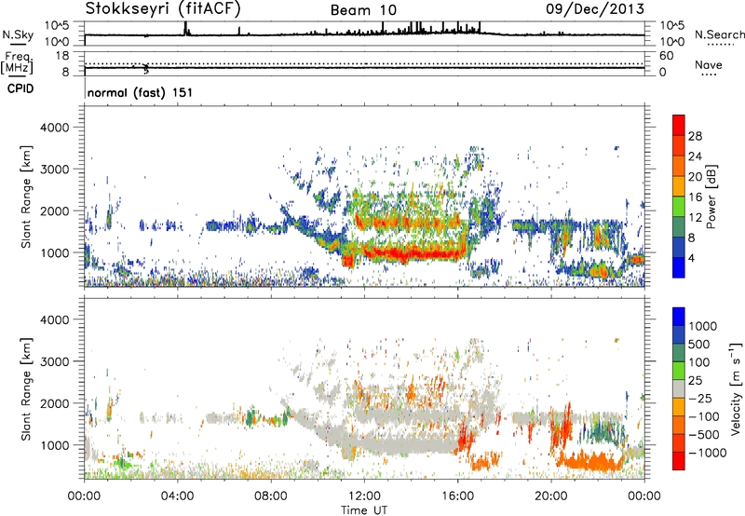Click the "CPID" label
745x516 pixels.
click(x=20, y=88)
